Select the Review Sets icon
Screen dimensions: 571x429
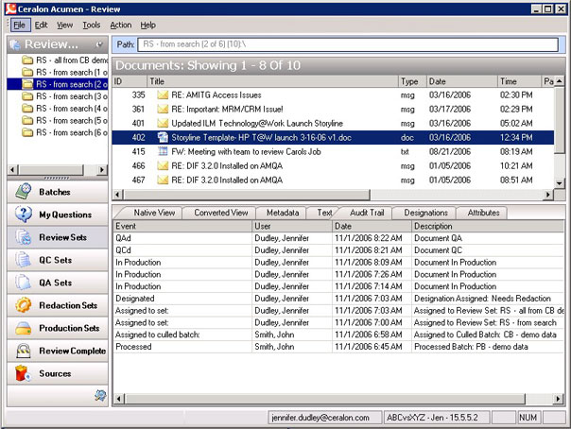click(24, 237)
